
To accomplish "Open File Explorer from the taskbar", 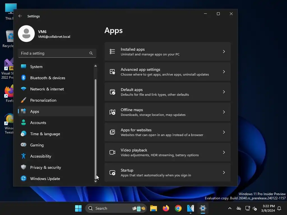I will click(x=154, y=208).
